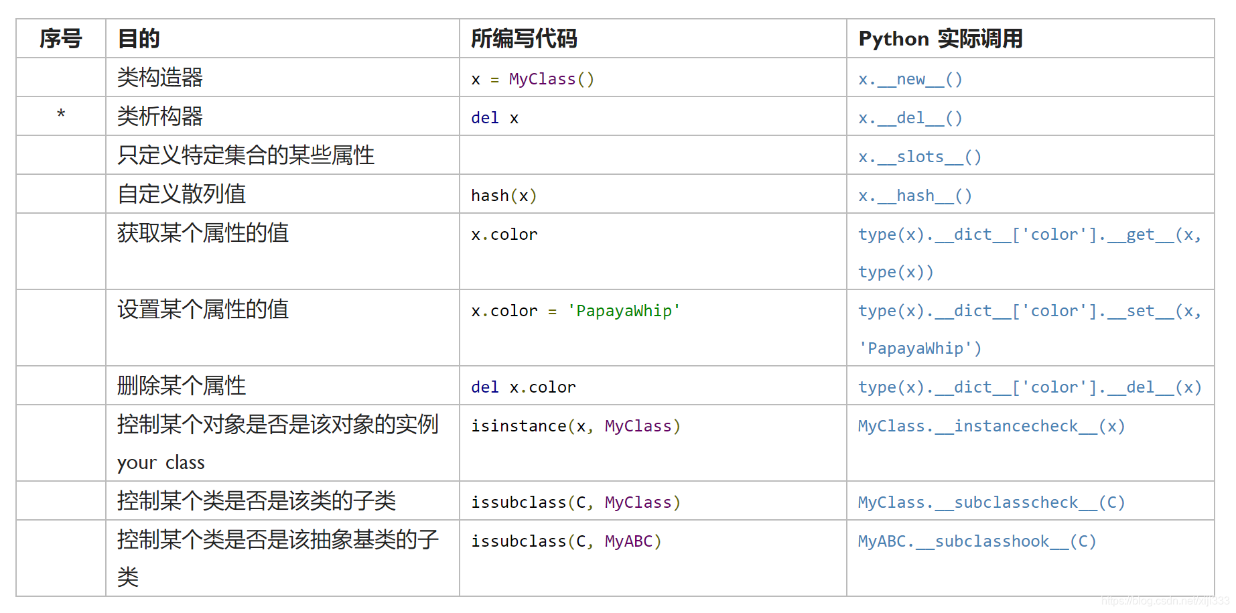Click the MyClass.__subclasscheck__(C) link
The width and height of the screenshot is (1236, 613).
tap(991, 502)
